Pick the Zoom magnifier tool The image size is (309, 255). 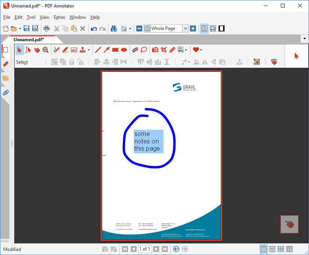pyautogui.click(x=45, y=50)
